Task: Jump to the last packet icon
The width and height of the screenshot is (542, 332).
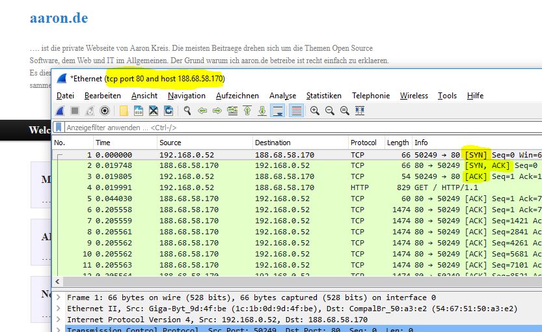Action: [262, 111]
